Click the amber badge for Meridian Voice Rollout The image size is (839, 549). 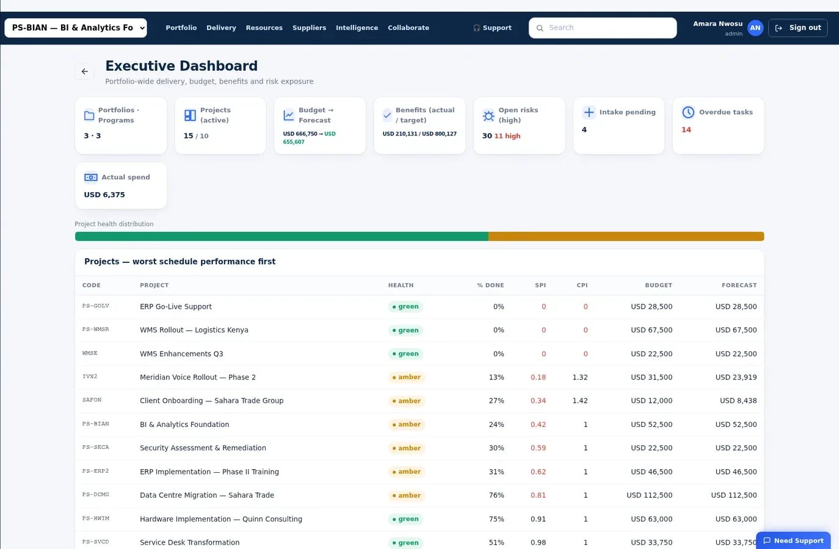coord(407,378)
